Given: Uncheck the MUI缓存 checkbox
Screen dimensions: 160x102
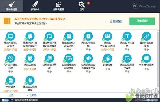Looking at the screenshot, I should tap(6, 83).
